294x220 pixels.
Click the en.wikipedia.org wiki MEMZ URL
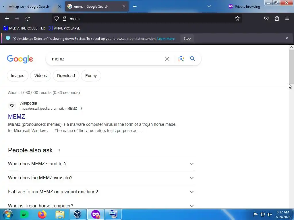click(x=48, y=109)
